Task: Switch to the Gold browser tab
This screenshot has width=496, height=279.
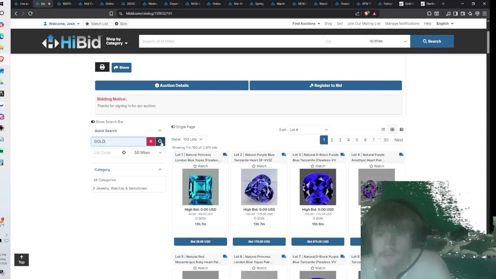Action: pos(407,4)
